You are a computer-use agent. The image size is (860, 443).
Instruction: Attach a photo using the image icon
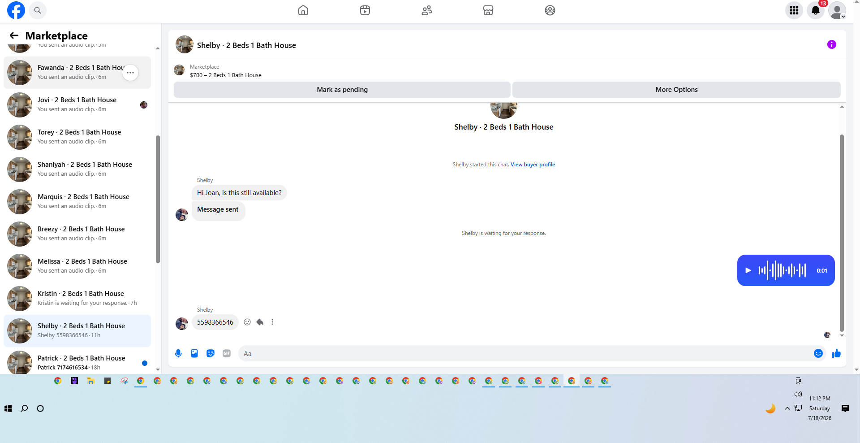(x=194, y=353)
